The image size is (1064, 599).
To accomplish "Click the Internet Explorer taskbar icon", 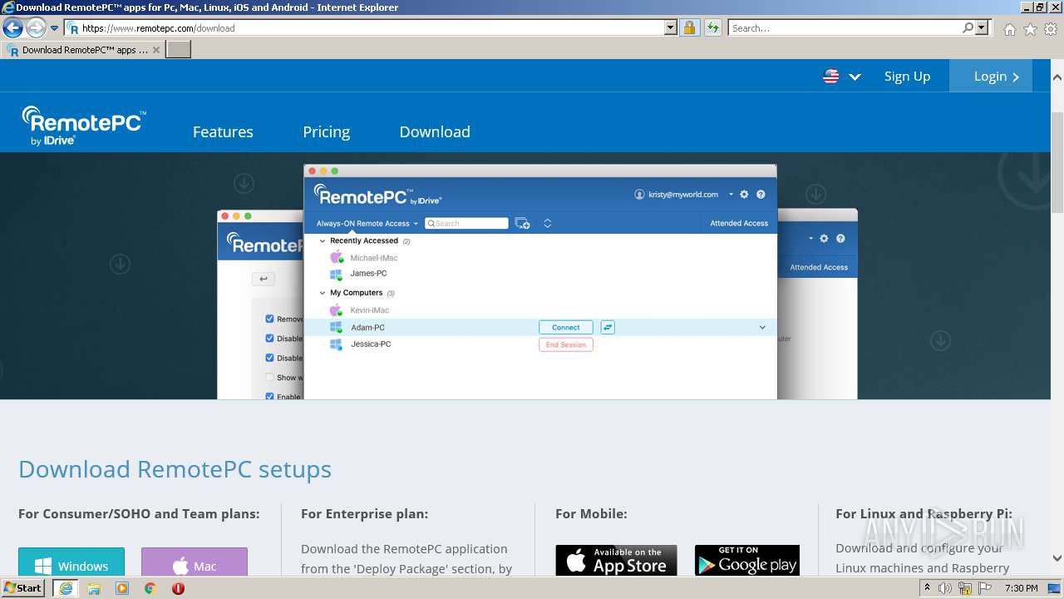I will (66, 588).
